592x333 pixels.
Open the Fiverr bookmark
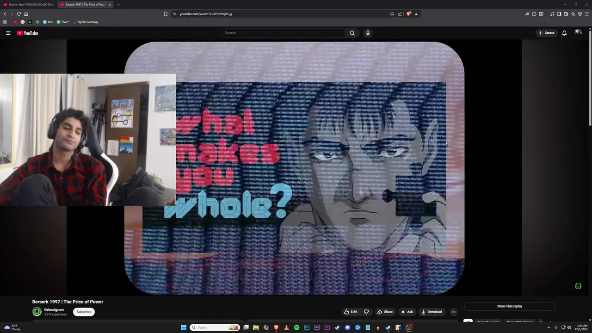[62, 22]
